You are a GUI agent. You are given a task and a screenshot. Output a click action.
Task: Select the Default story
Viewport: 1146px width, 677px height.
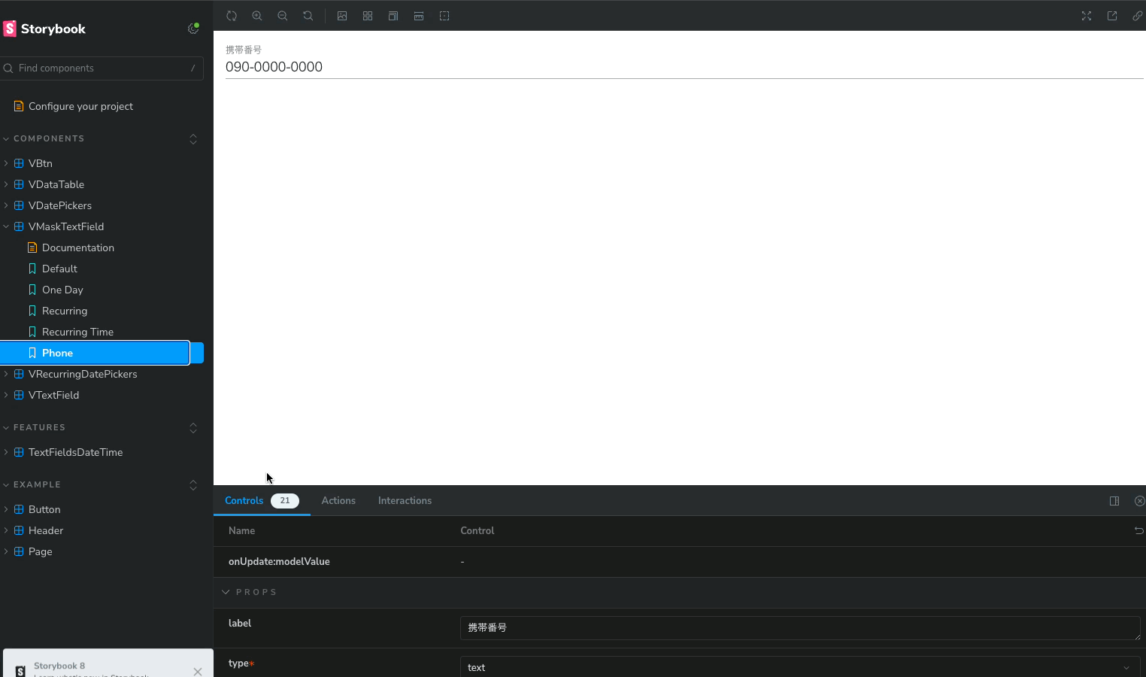click(x=59, y=269)
